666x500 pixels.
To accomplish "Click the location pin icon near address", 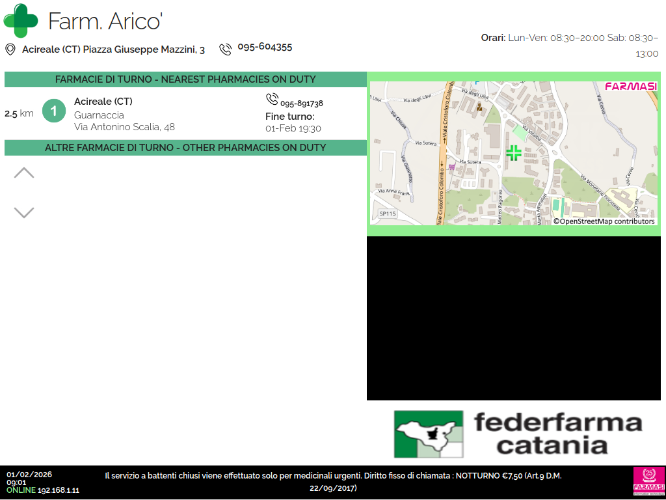I will coord(10,49).
